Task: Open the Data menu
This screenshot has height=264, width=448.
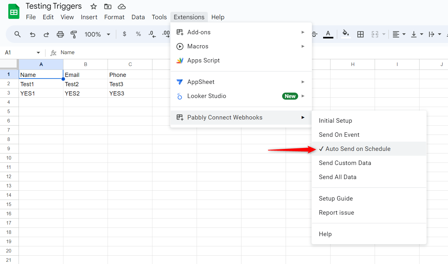Action: [x=138, y=17]
